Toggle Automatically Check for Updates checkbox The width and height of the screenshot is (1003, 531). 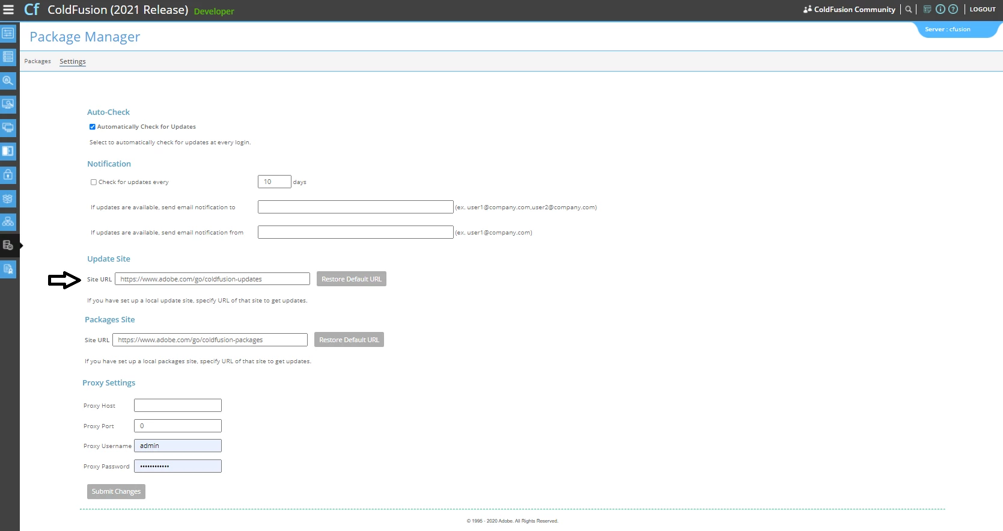93,127
